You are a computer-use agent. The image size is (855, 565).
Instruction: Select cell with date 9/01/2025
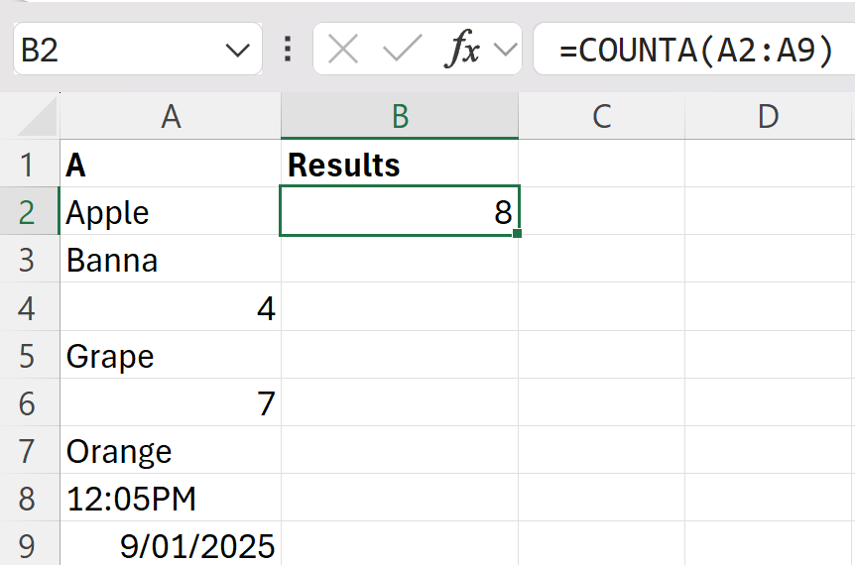tap(171, 546)
